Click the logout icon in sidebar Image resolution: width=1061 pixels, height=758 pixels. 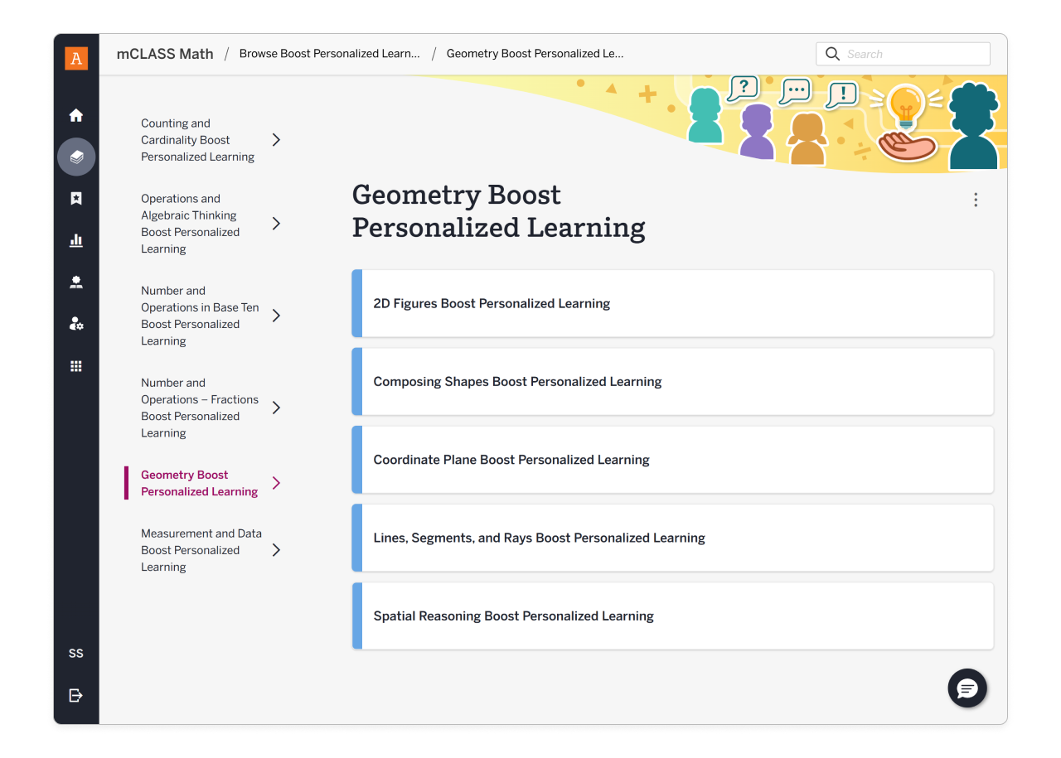click(x=75, y=695)
